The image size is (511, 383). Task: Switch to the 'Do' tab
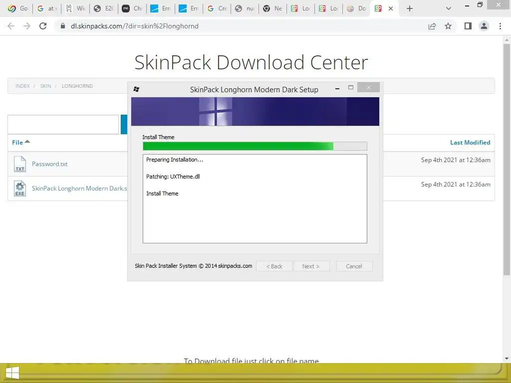[357, 8]
